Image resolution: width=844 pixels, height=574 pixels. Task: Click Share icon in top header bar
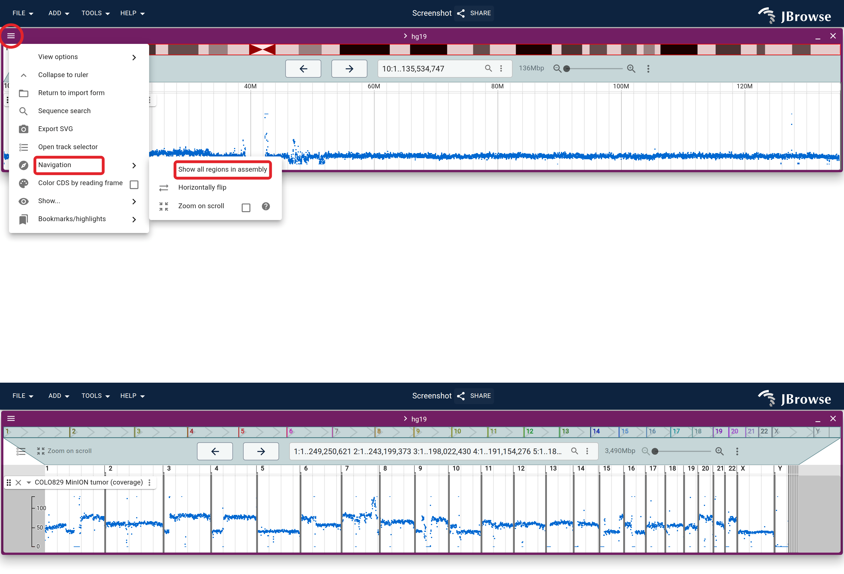[x=461, y=14]
